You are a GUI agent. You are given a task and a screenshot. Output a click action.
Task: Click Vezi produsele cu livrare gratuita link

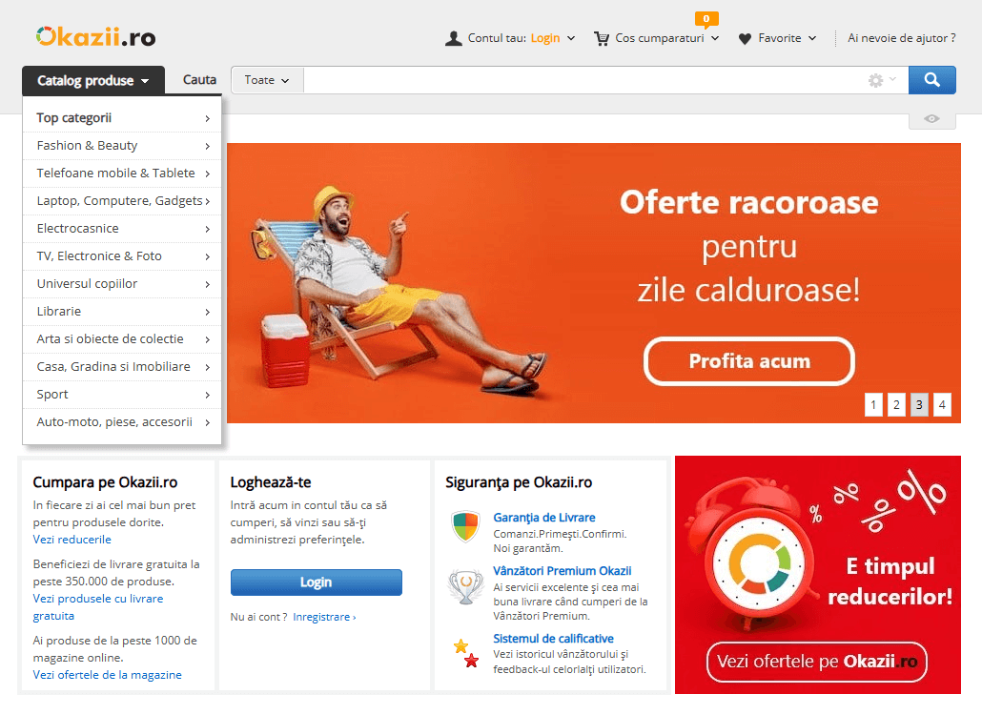coord(97,607)
